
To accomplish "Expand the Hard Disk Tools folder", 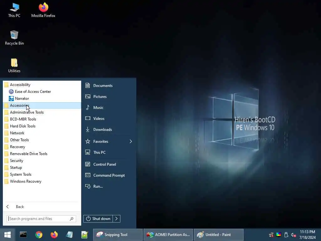I will [42, 126].
